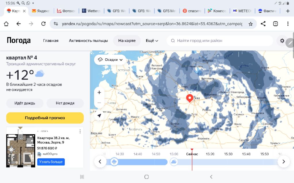
Task: Report Идёт дождь
Action: [x=25, y=103]
